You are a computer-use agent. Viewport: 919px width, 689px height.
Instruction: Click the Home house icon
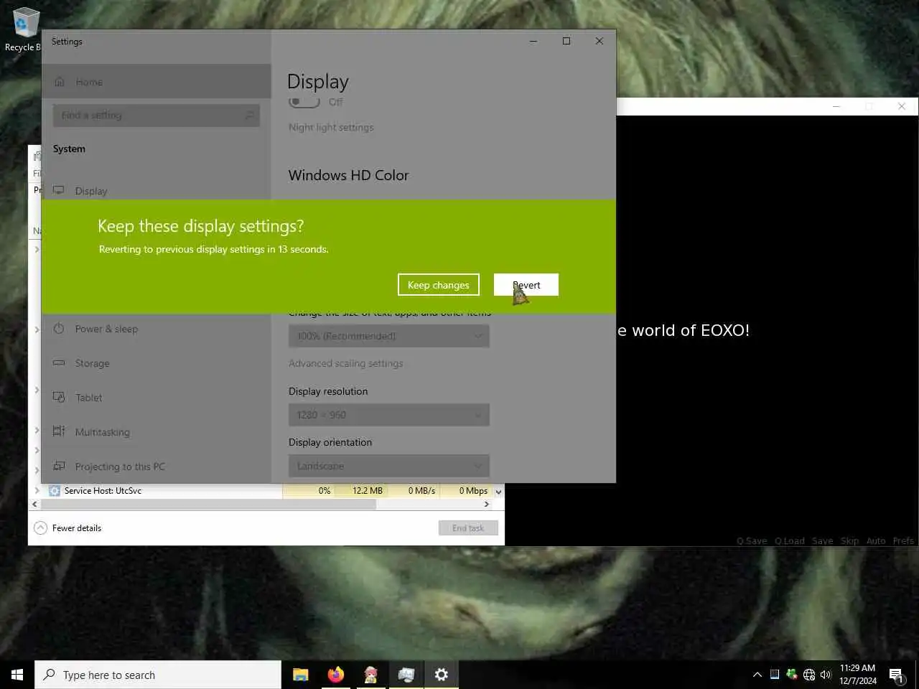(60, 82)
